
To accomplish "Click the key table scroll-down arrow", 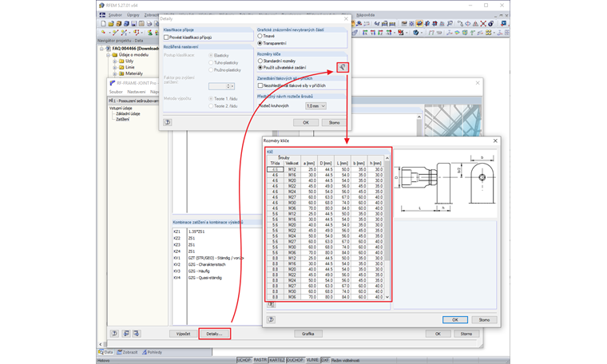I will pyautogui.click(x=387, y=297).
